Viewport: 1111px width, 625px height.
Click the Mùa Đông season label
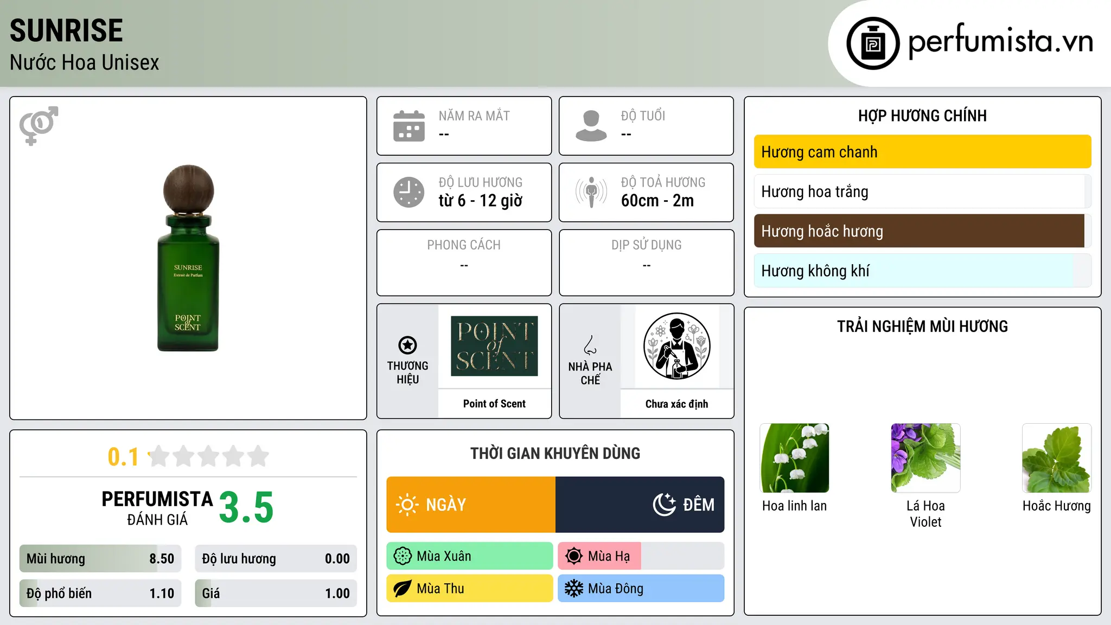pyautogui.click(x=616, y=589)
